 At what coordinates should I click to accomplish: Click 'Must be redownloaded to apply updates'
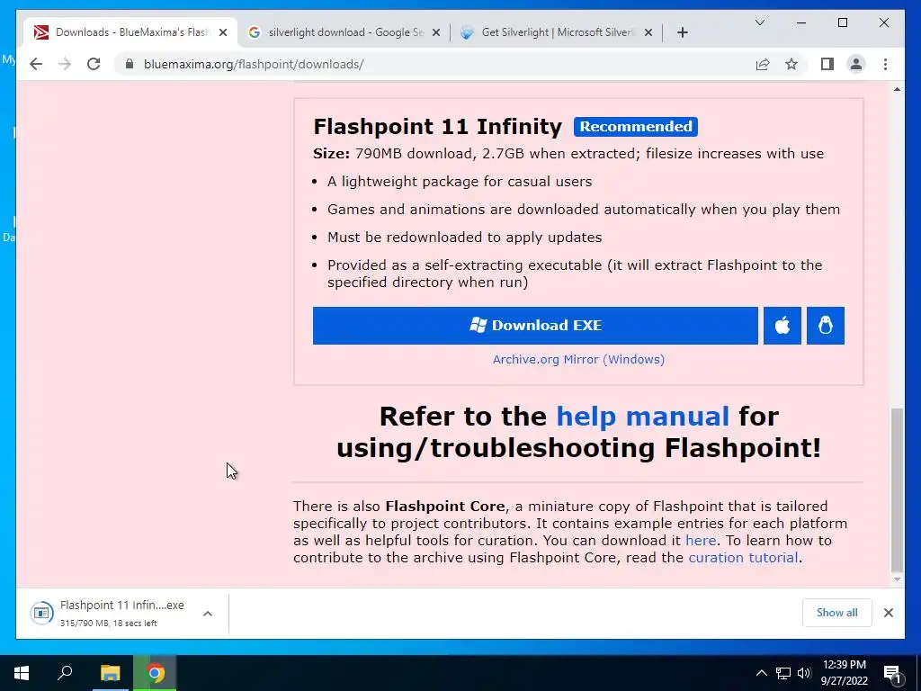[465, 238]
